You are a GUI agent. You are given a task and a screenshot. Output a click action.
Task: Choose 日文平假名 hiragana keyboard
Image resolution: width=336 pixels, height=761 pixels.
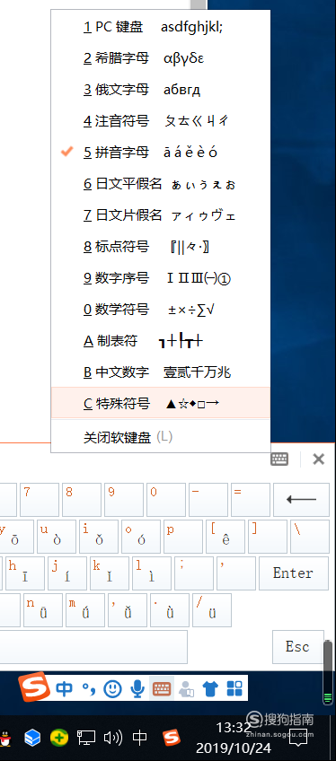coord(160,184)
